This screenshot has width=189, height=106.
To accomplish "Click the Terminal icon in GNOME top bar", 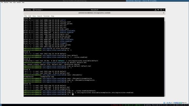I will point(34,10).
